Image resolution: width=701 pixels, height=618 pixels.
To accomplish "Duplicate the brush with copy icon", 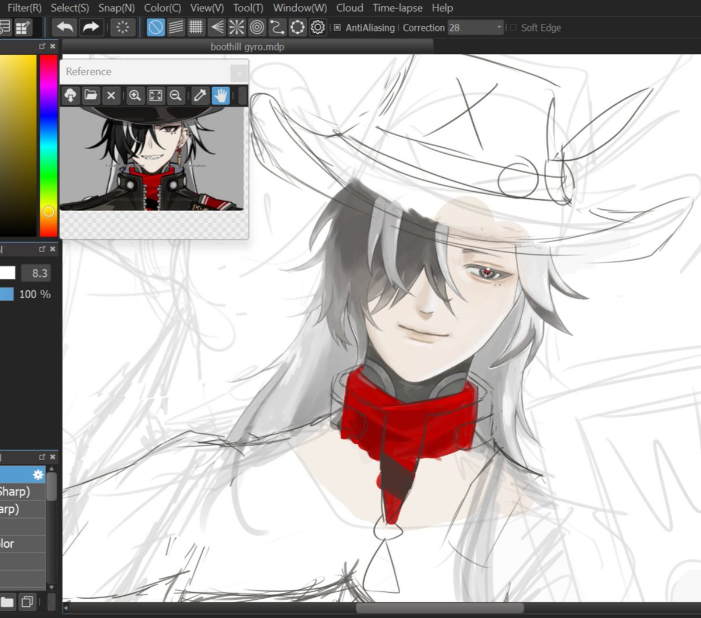I will (x=27, y=602).
